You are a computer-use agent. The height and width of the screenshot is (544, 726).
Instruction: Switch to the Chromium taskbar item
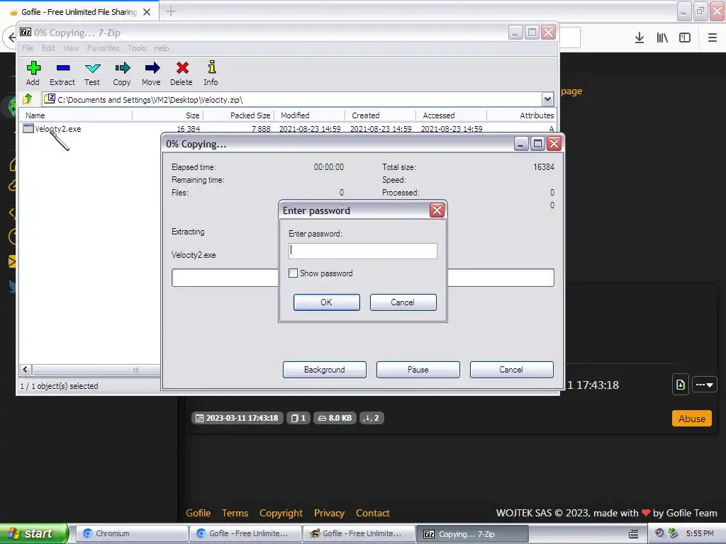pos(131,533)
